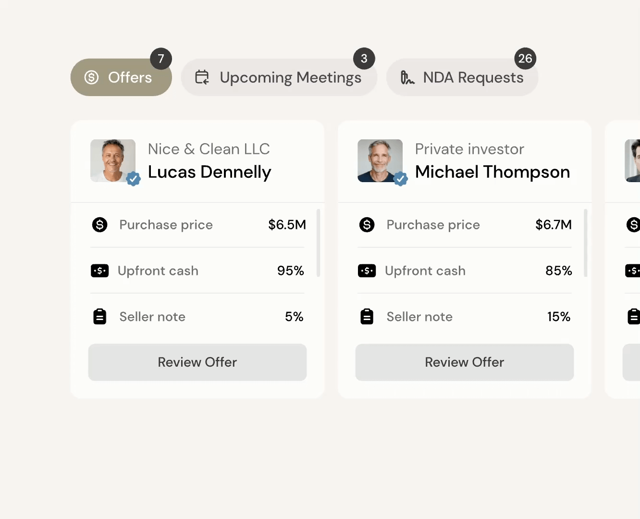
Task: Click cash icon beside Lucas's Upfront cash
Action: click(99, 271)
